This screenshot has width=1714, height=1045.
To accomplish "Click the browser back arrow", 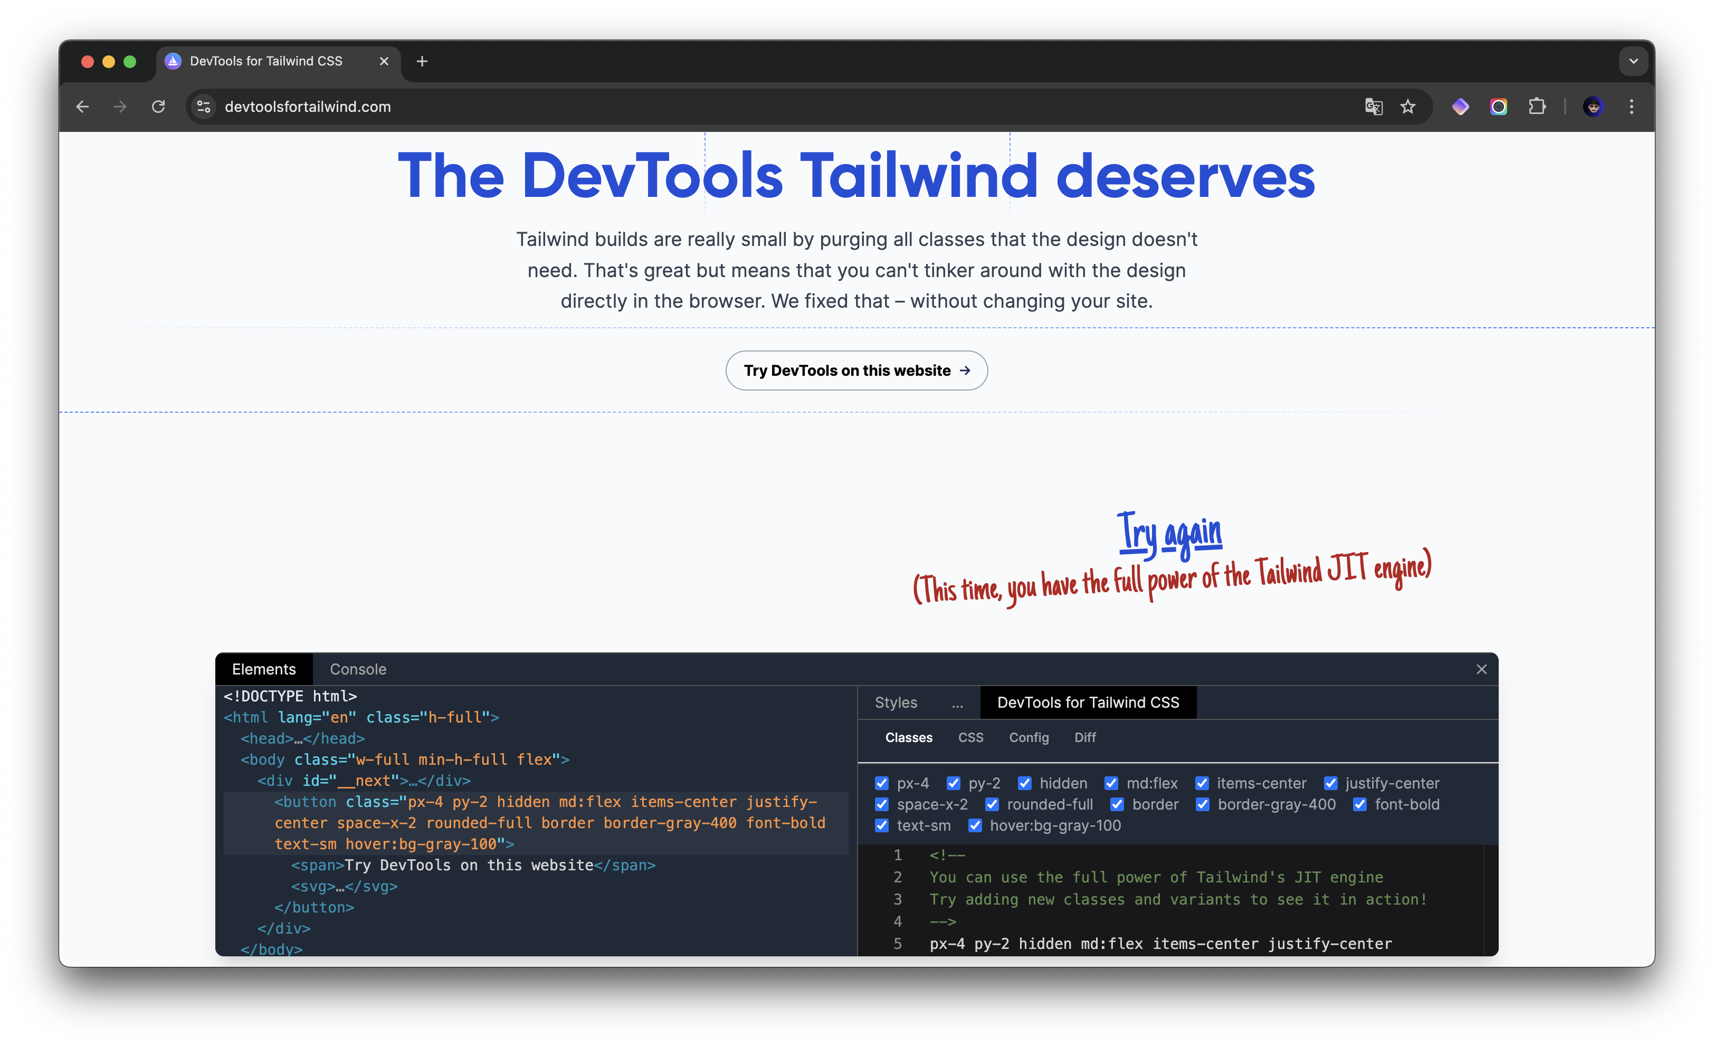I will (83, 107).
